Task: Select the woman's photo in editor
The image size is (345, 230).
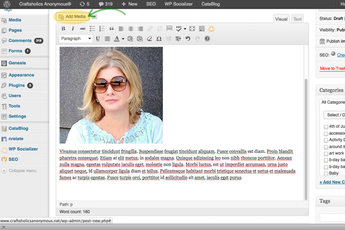Action: [111, 95]
